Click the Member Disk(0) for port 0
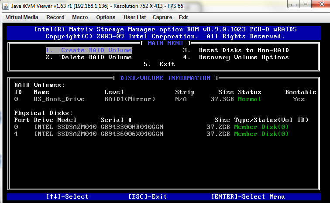 [x=261, y=127]
